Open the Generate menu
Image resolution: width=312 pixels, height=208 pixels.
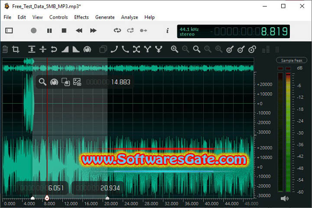pos(105,17)
